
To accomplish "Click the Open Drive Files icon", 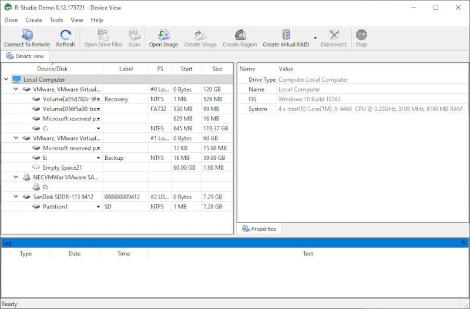I will click(x=103, y=35).
